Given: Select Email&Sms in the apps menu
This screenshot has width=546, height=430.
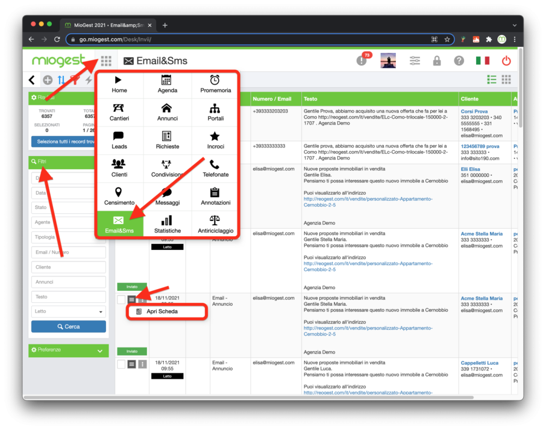Looking at the screenshot, I should 119,224.
